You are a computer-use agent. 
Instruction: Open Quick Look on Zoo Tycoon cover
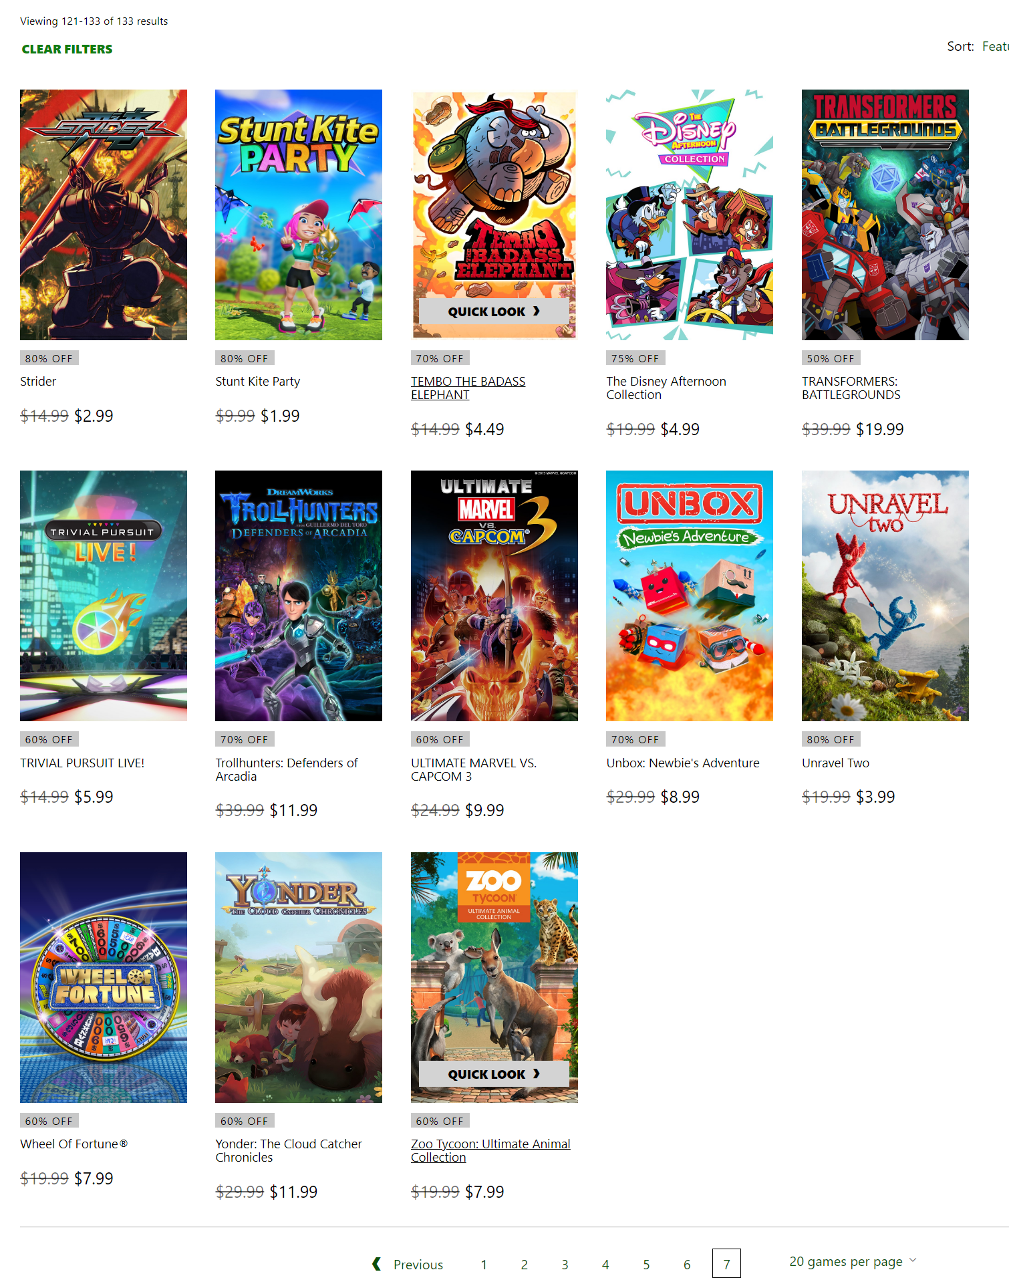click(494, 1074)
